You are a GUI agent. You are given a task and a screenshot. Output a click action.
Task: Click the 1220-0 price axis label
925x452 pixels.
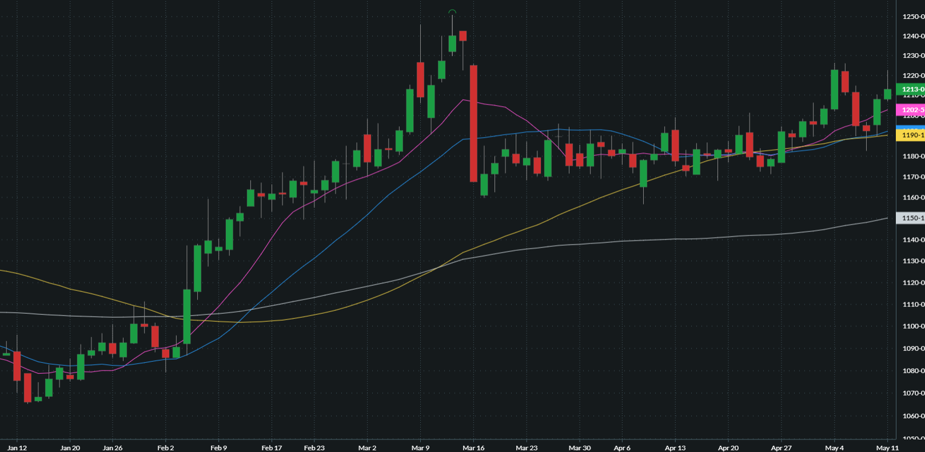pyautogui.click(x=913, y=75)
